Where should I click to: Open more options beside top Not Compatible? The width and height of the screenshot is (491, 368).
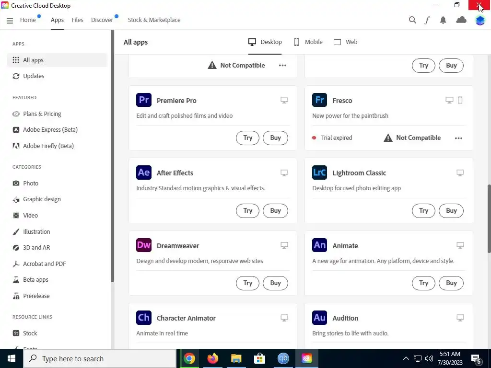pyautogui.click(x=282, y=65)
